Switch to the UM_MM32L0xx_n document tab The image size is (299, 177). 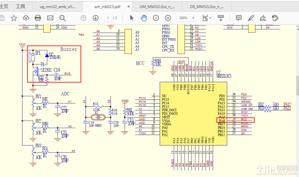pyautogui.click(x=157, y=7)
